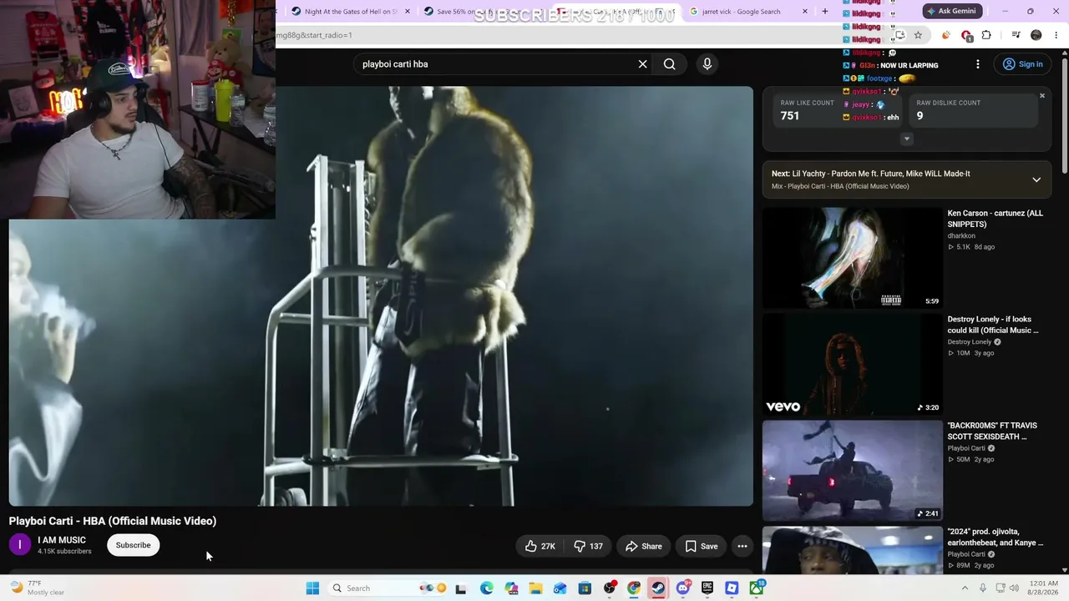Viewport: 1069px width, 601px height.
Task: Close the raw like count panel
Action: pyautogui.click(x=1042, y=96)
